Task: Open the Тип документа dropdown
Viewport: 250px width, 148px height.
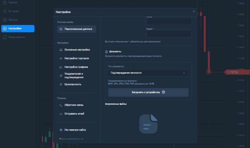Action: point(148,73)
